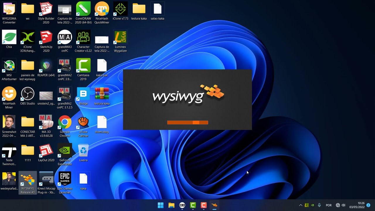The image size is (375, 211).
Task: Open the NVIDIA tray icon
Action: pos(313,205)
